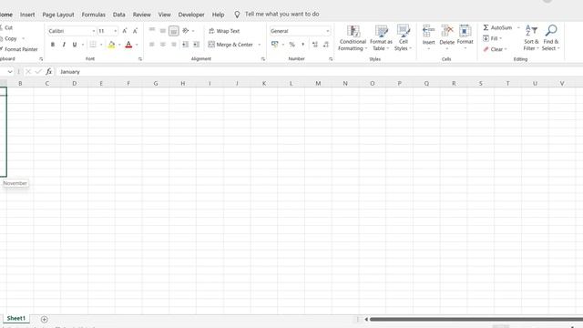Open Conditional Formatting menu
This screenshot has height=328, width=583.
[x=353, y=38]
